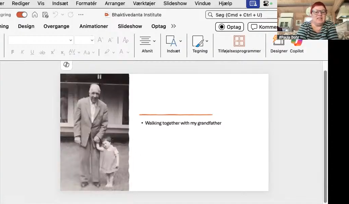Screen dimensions: 349x204
Task: Open macOS Control Center icon
Action: [x=266, y=4]
